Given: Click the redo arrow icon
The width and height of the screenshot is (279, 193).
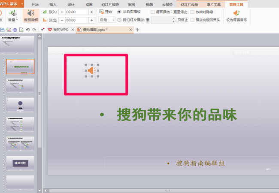Looking at the screenshot, I should pos(34,30).
